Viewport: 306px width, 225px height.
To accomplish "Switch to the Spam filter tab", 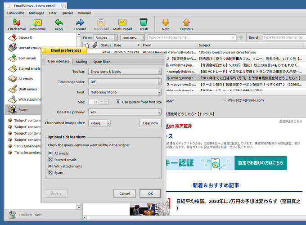I will click(x=102, y=62).
